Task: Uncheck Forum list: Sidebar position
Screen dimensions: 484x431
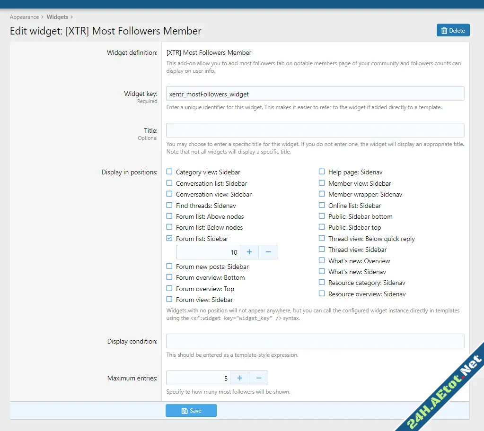Action: pyautogui.click(x=169, y=238)
